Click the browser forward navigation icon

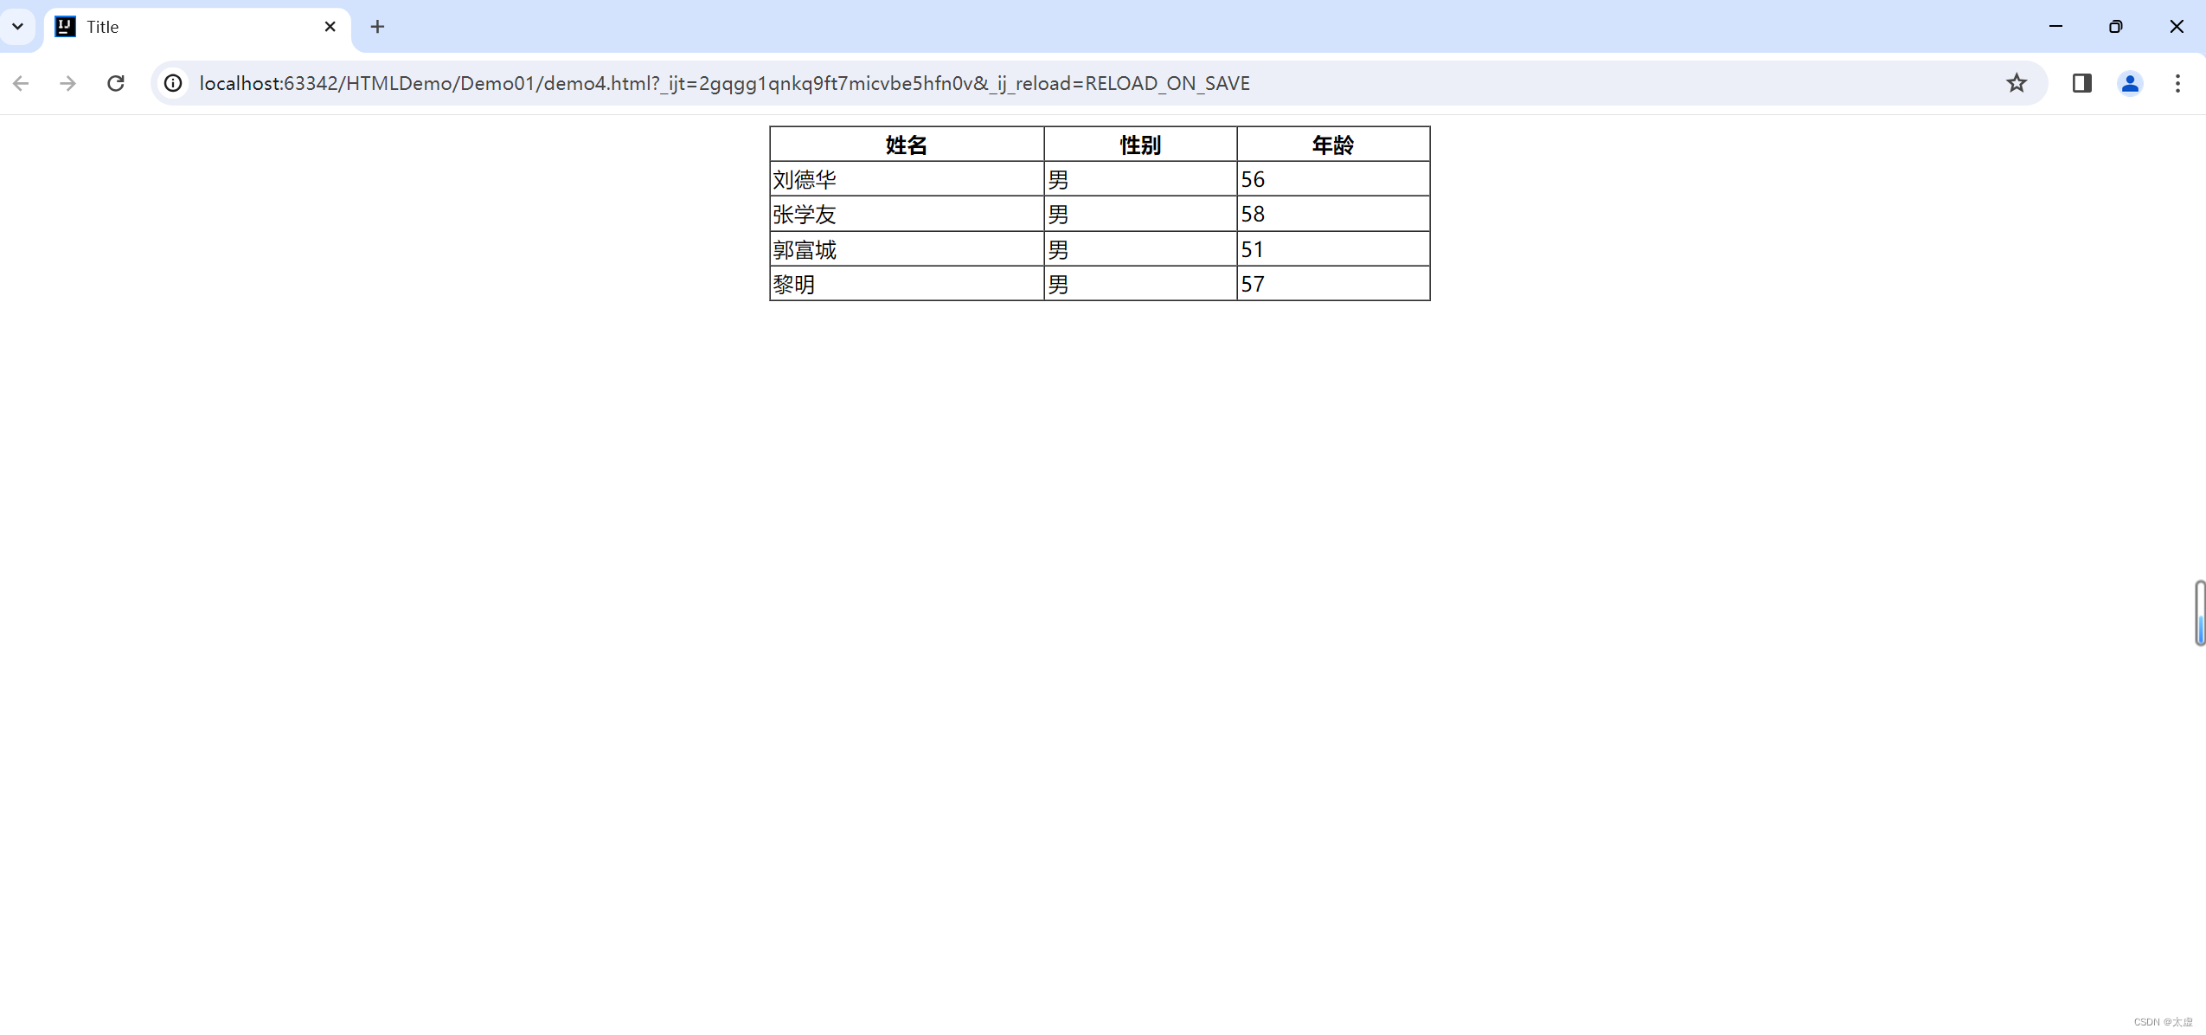coord(66,83)
